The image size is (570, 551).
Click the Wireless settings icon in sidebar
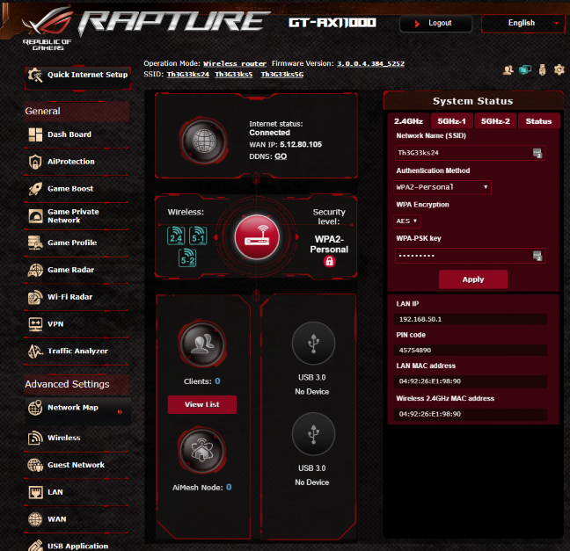35,438
